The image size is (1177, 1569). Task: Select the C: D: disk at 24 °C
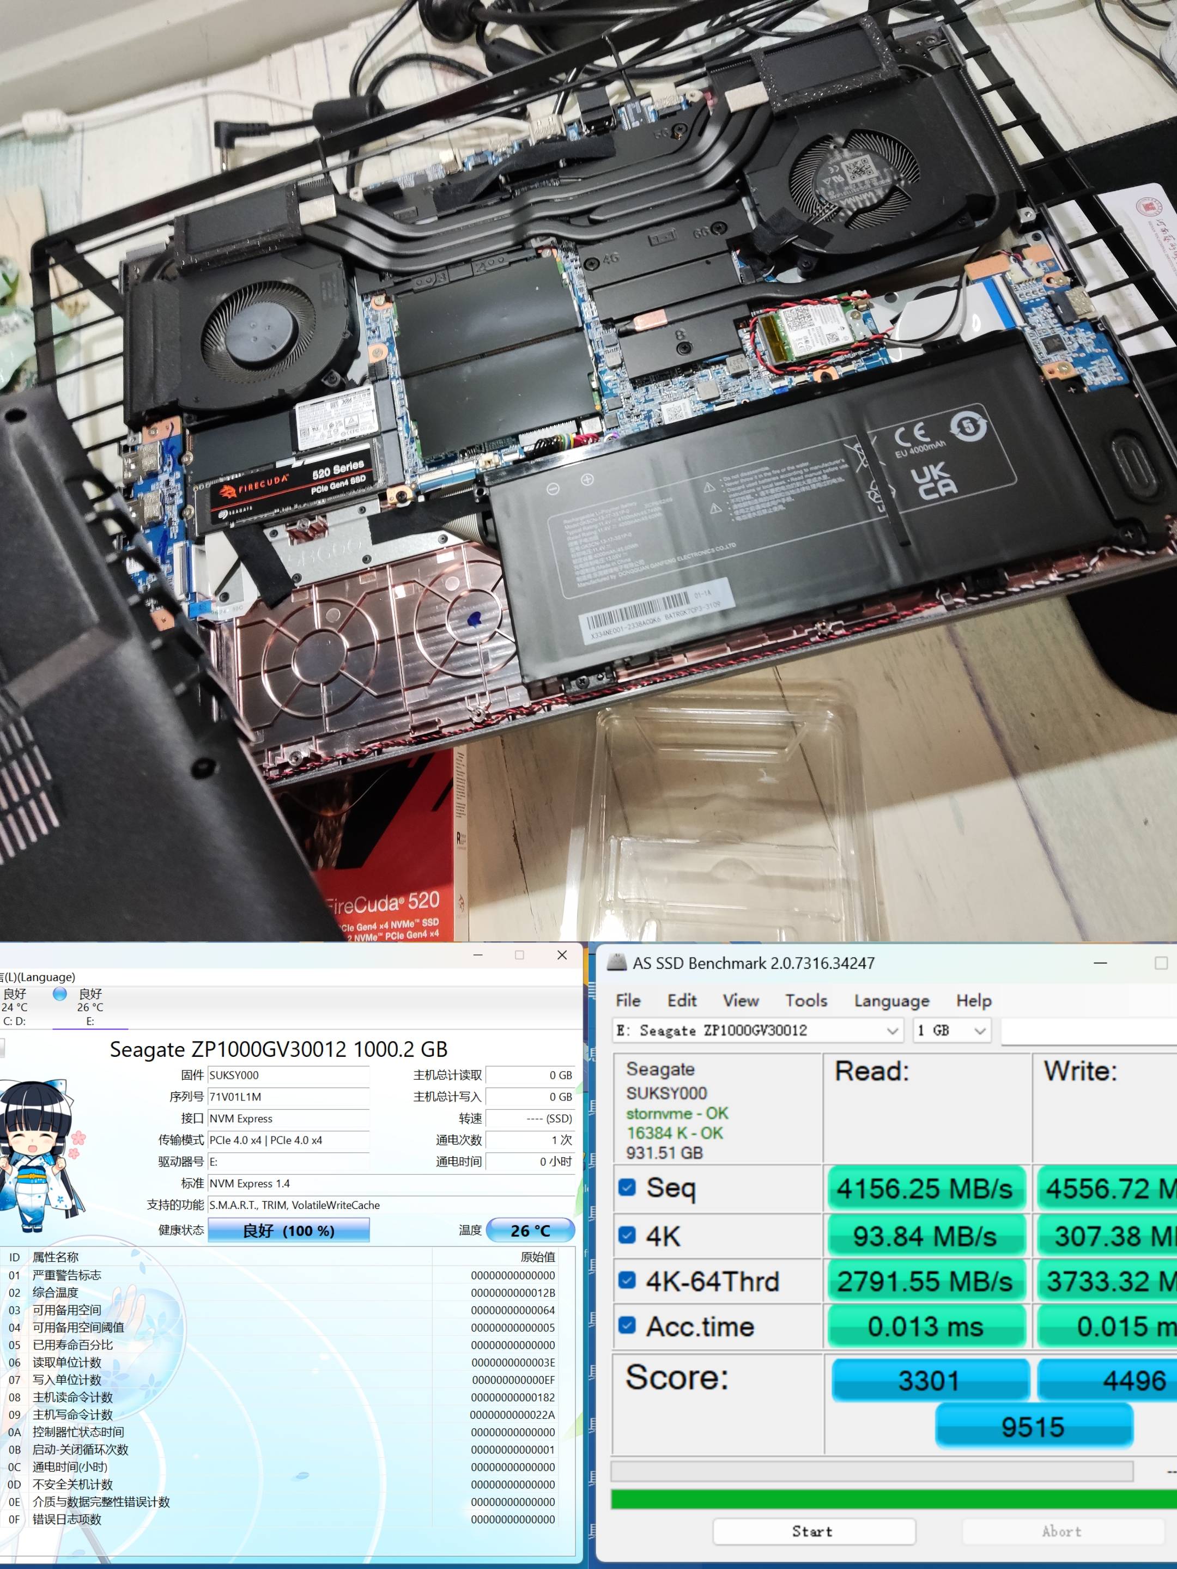pyautogui.click(x=14, y=1007)
